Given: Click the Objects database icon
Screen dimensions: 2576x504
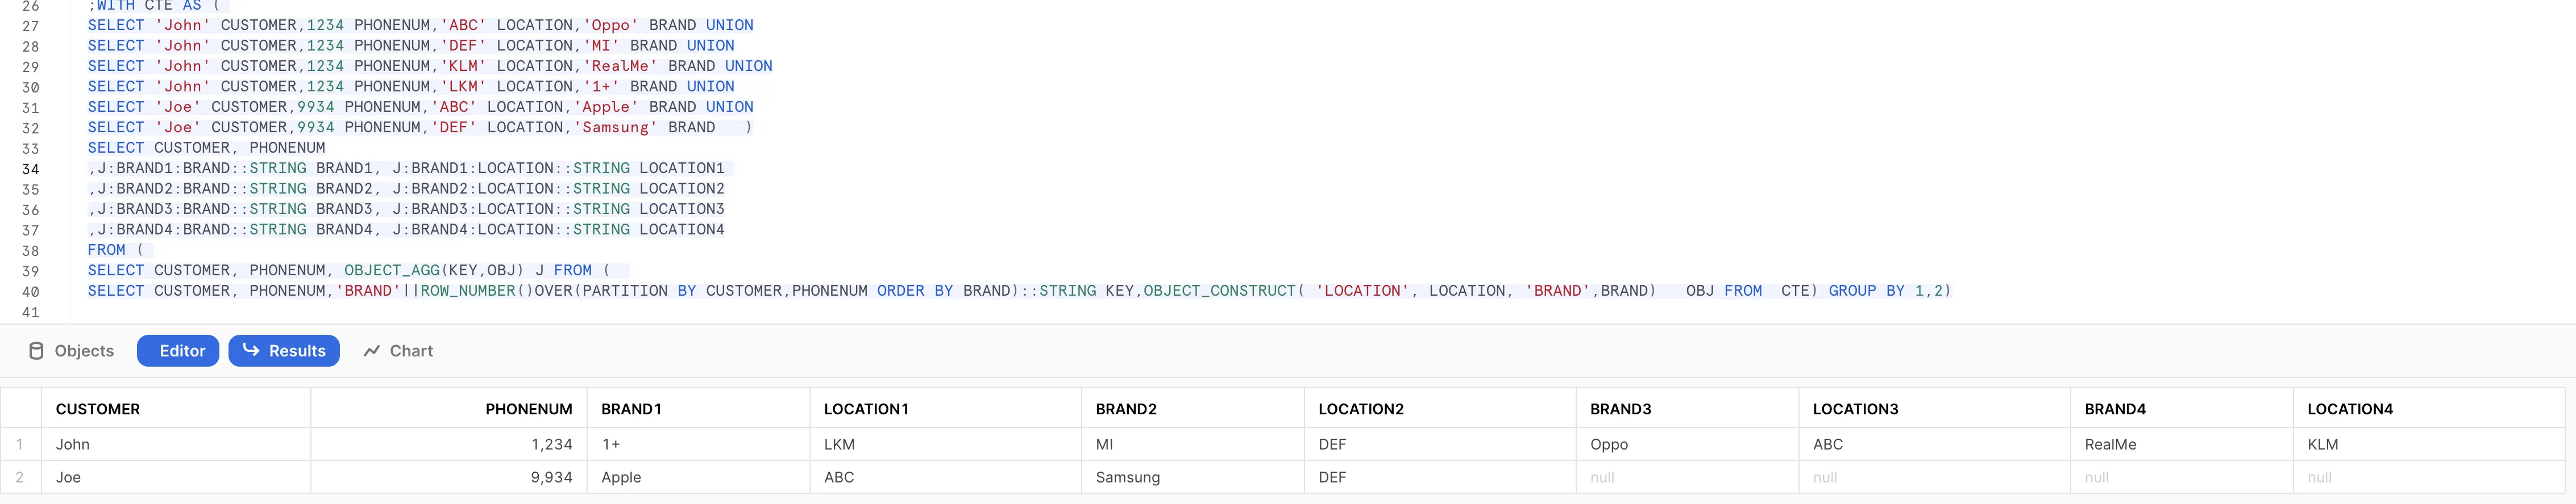Looking at the screenshot, I should point(36,350).
